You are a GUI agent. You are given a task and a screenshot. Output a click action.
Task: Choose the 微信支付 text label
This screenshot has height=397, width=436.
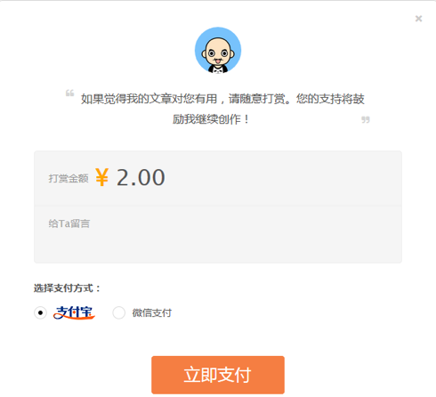tap(152, 312)
